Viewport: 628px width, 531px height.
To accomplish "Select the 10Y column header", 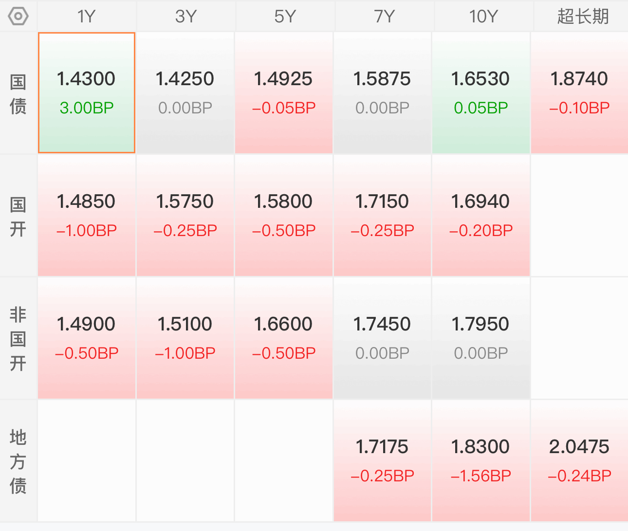I will coord(483,17).
